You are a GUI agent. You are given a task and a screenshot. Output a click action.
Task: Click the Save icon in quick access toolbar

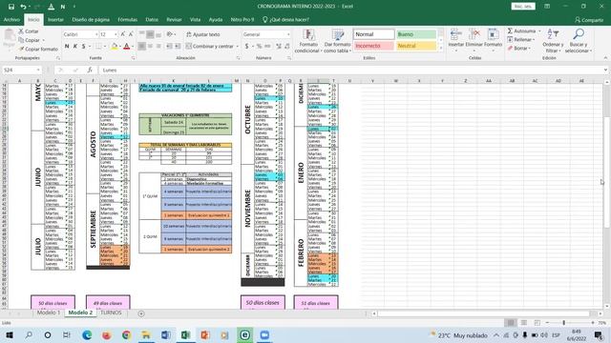click(11, 7)
